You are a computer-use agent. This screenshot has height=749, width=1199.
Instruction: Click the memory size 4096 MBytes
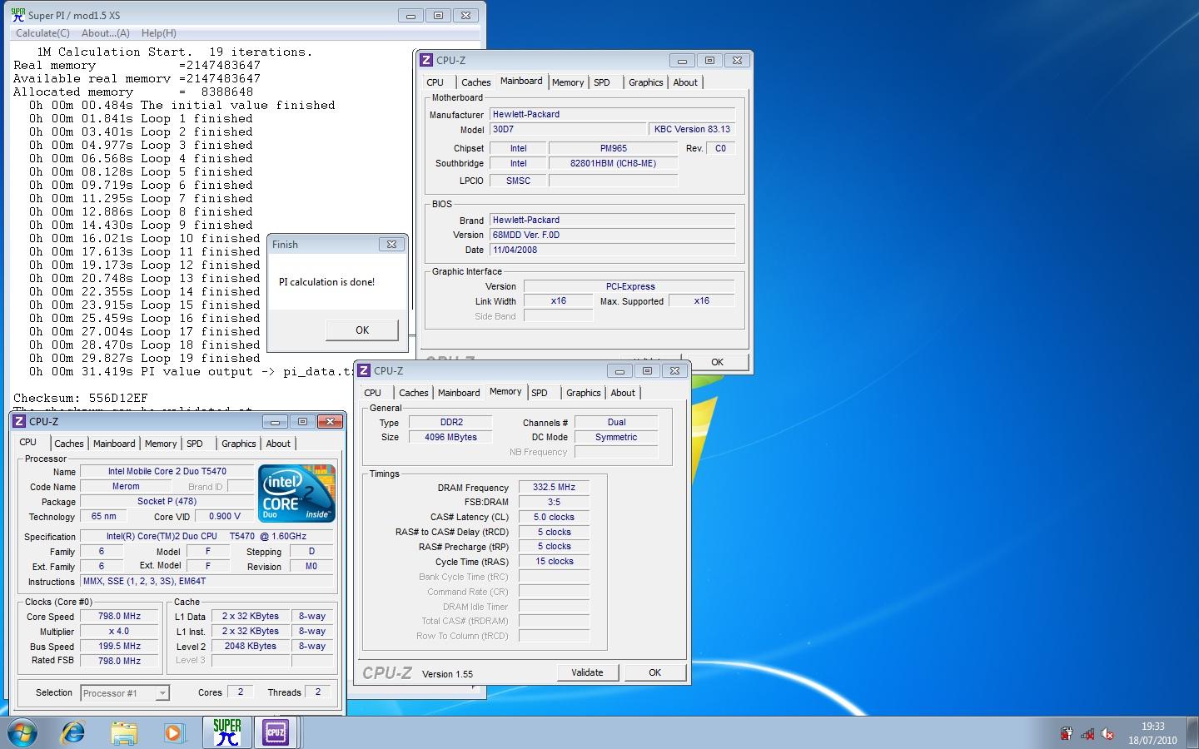(x=450, y=437)
